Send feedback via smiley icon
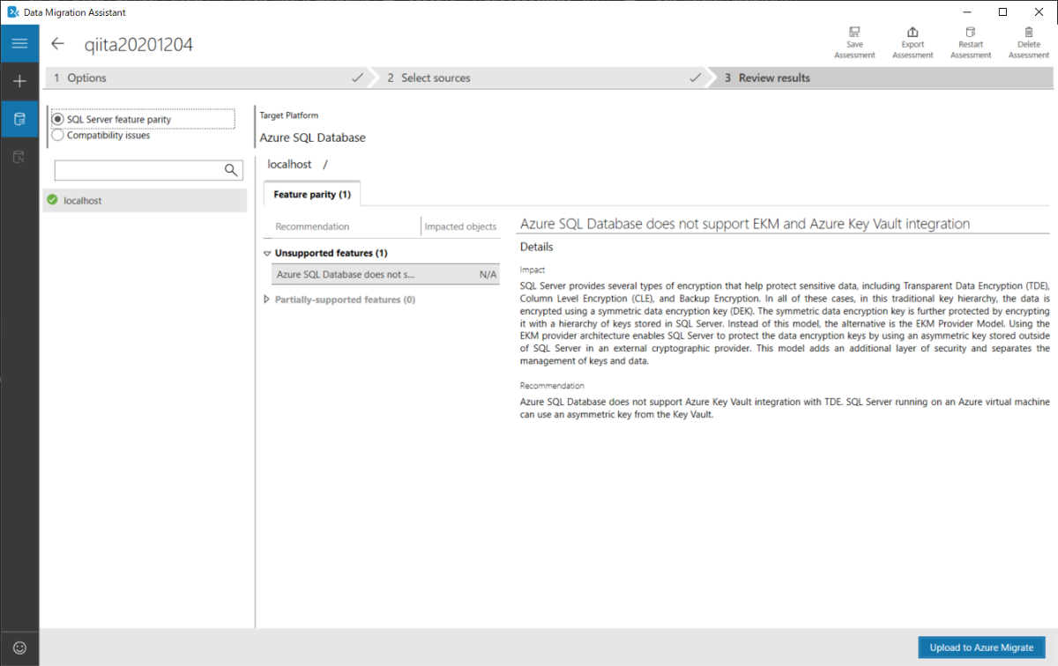1058x666 pixels. (19, 647)
